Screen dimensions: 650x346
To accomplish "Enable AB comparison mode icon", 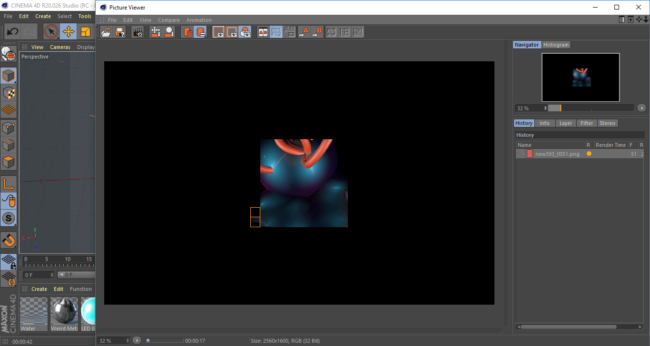I will [263, 32].
